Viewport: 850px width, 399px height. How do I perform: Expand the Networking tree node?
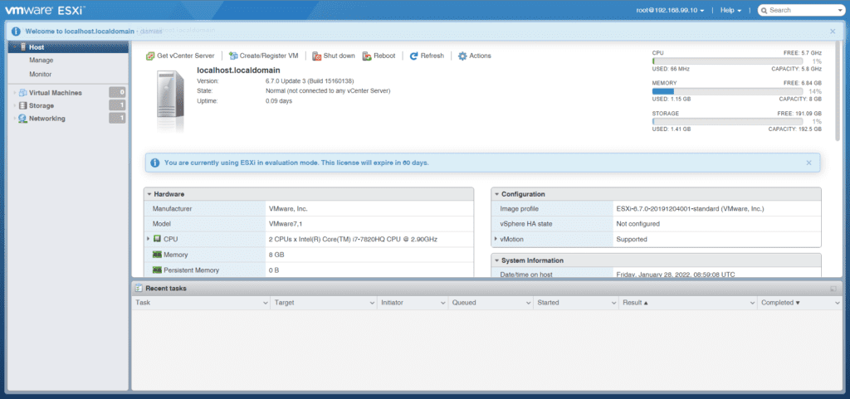pos(15,119)
